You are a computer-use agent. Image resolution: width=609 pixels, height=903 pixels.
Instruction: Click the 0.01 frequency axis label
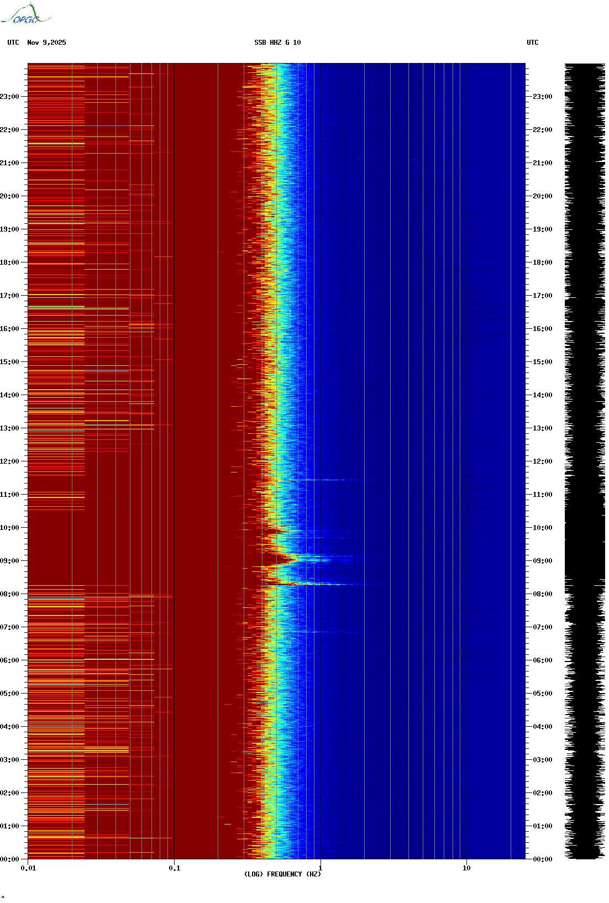pos(28,868)
